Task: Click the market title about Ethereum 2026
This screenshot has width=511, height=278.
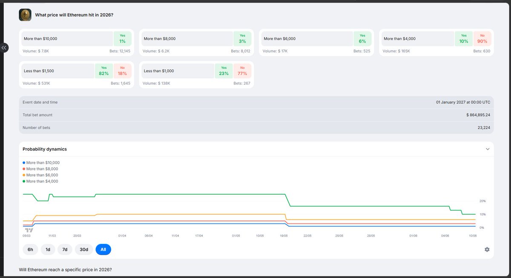Action: click(x=74, y=15)
